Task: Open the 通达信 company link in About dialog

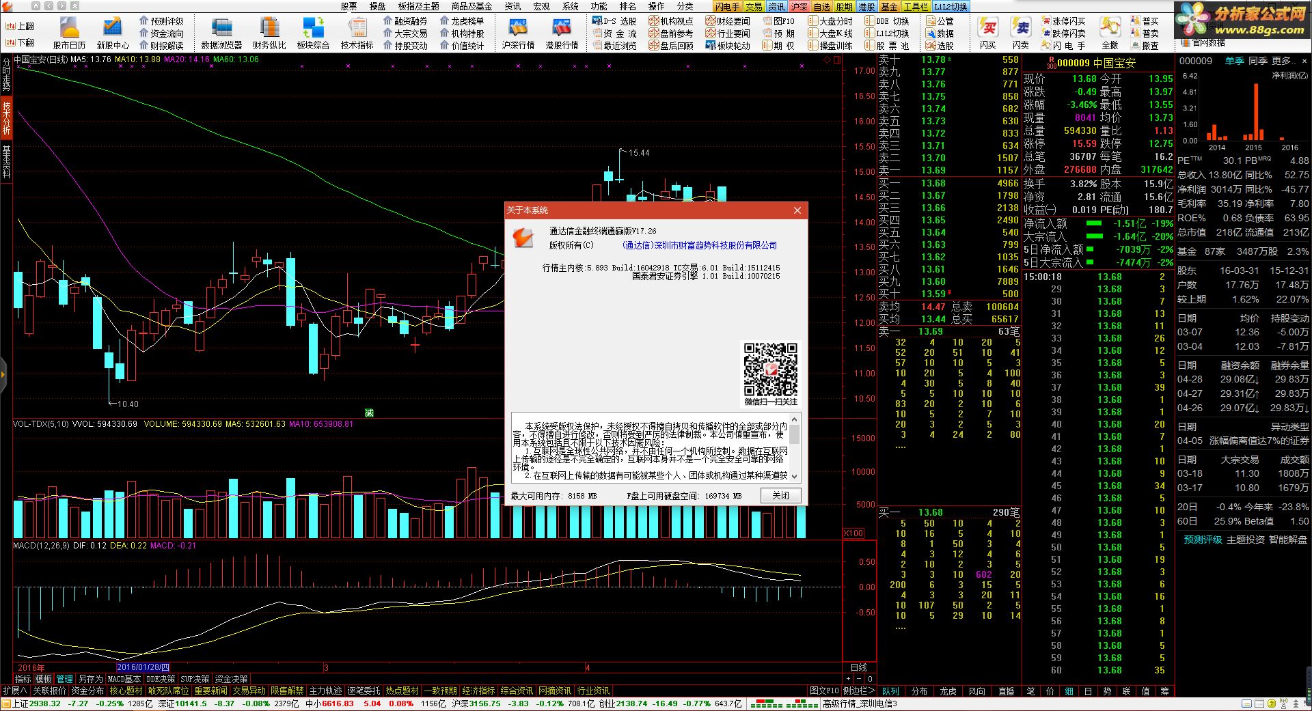Action: 700,245
